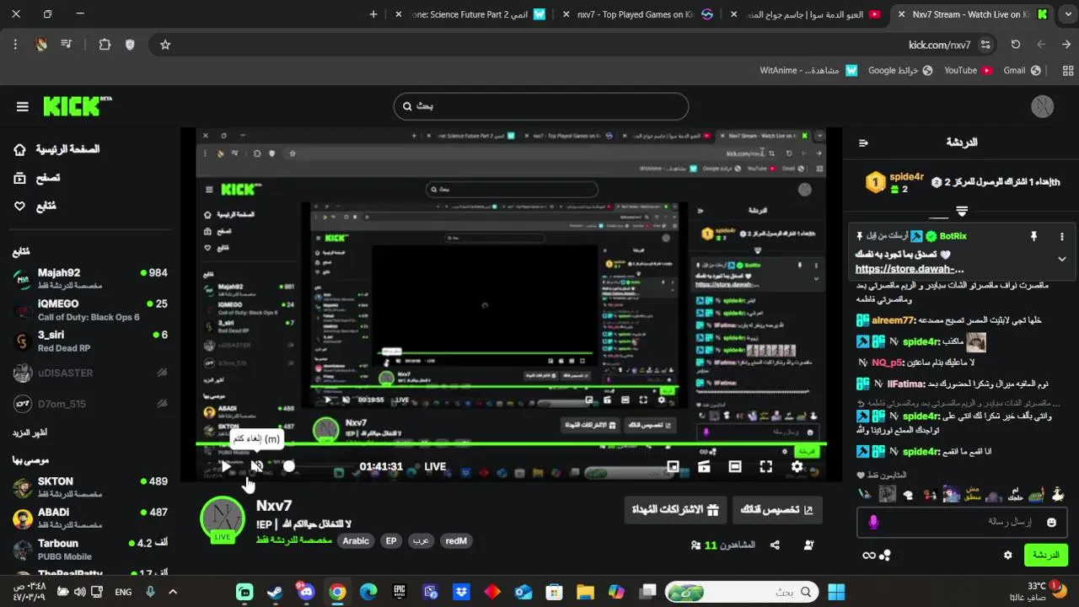Bookmark this page with star icon
Viewport: 1079px width, 607px height.
pyautogui.click(x=165, y=45)
